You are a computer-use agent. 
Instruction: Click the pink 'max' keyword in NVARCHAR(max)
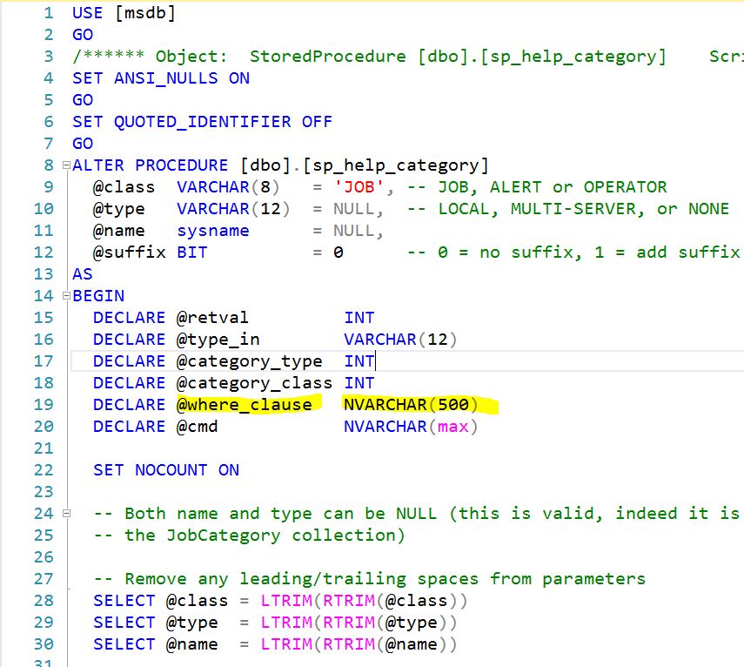452,427
